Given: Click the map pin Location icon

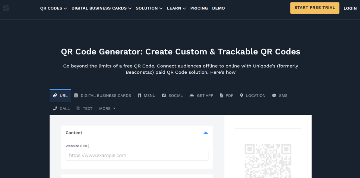Looking at the screenshot, I should click(x=241, y=95).
